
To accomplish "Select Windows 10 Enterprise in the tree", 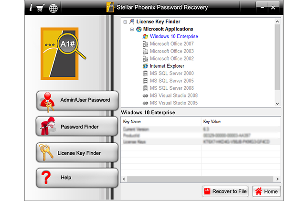I will 174,37.
